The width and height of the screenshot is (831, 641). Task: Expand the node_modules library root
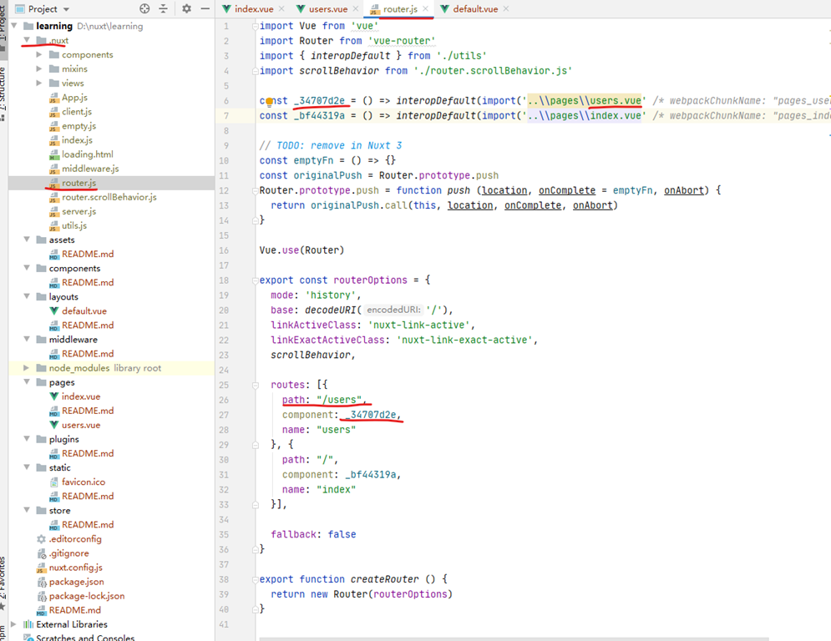27,367
